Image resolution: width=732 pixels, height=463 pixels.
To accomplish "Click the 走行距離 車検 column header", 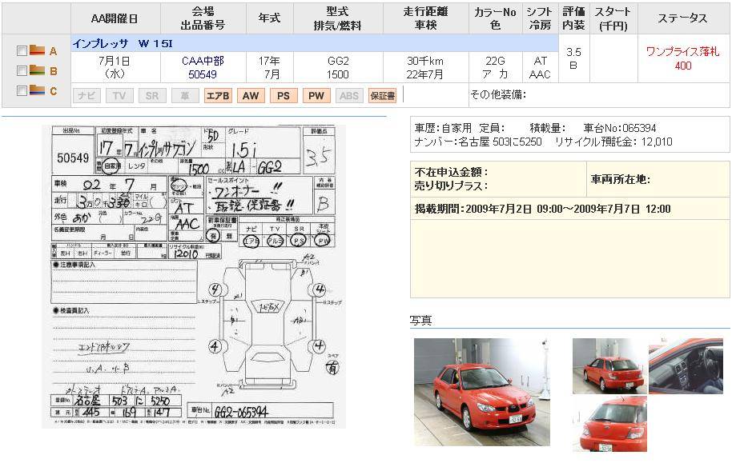I will [425, 18].
